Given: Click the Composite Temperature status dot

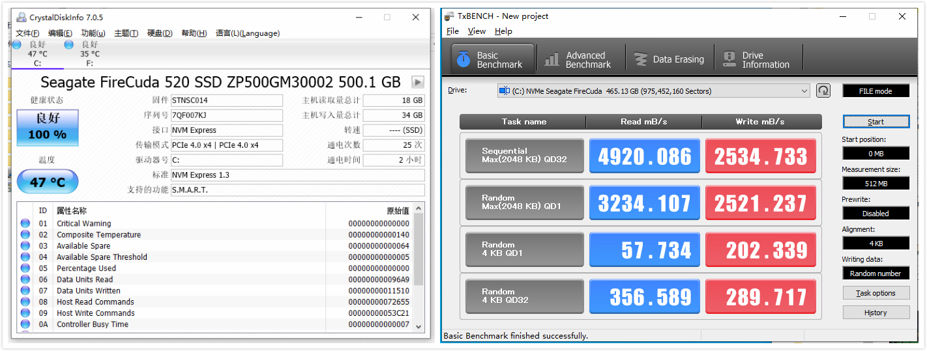Looking at the screenshot, I should (x=25, y=234).
